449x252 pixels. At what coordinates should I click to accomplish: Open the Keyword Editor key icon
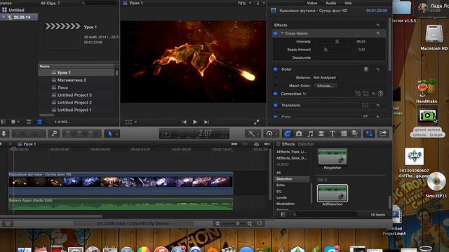(x=54, y=134)
